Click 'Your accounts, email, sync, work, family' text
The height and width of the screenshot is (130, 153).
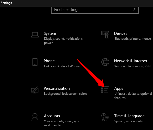[x=62, y=123]
